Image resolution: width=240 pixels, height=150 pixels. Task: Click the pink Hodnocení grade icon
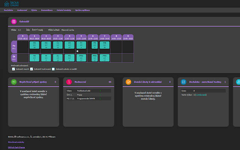tap(69, 82)
